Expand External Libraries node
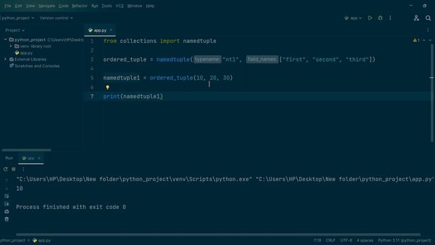 point(5,59)
